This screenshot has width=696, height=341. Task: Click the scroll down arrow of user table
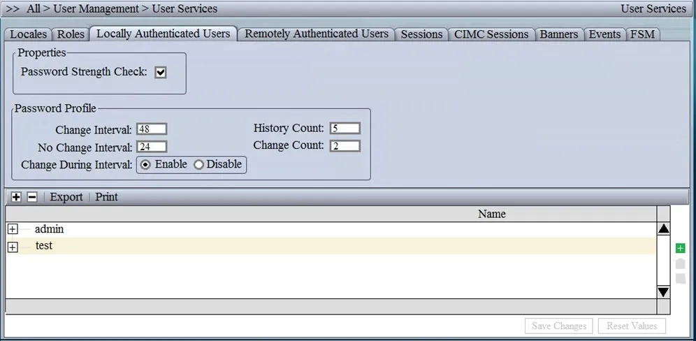664,291
